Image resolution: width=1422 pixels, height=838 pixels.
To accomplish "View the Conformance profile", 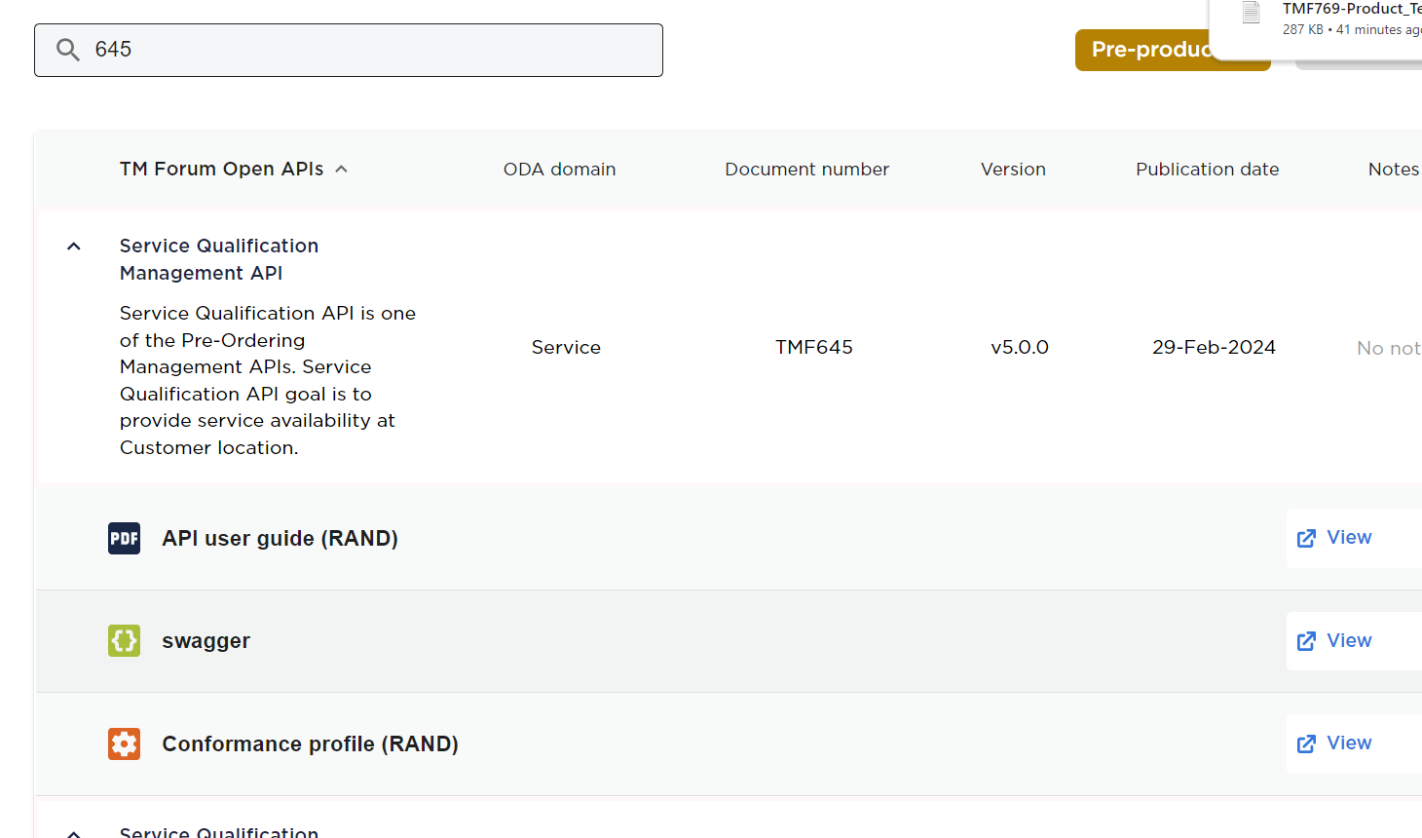I will (1350, 743).
